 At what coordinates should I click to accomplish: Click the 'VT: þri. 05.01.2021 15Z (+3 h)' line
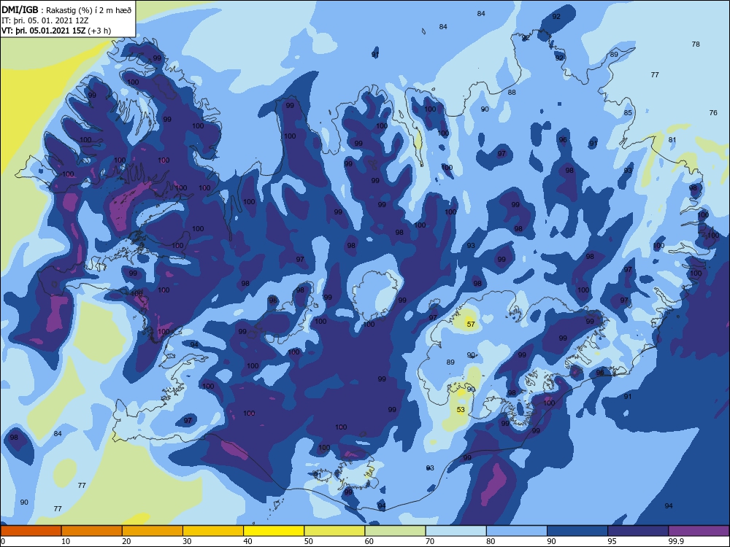(x=56, y=31)
